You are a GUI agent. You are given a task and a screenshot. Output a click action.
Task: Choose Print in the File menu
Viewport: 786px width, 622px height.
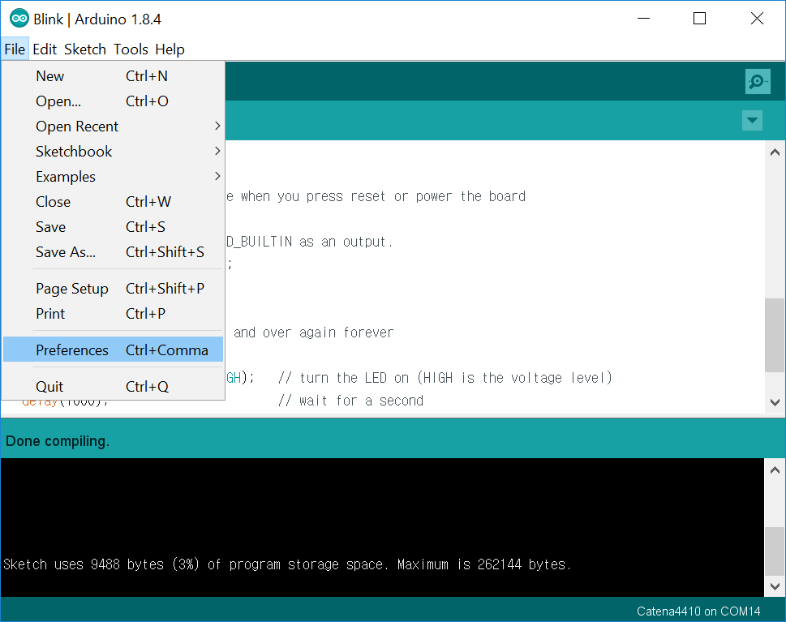tap(113, 313)
